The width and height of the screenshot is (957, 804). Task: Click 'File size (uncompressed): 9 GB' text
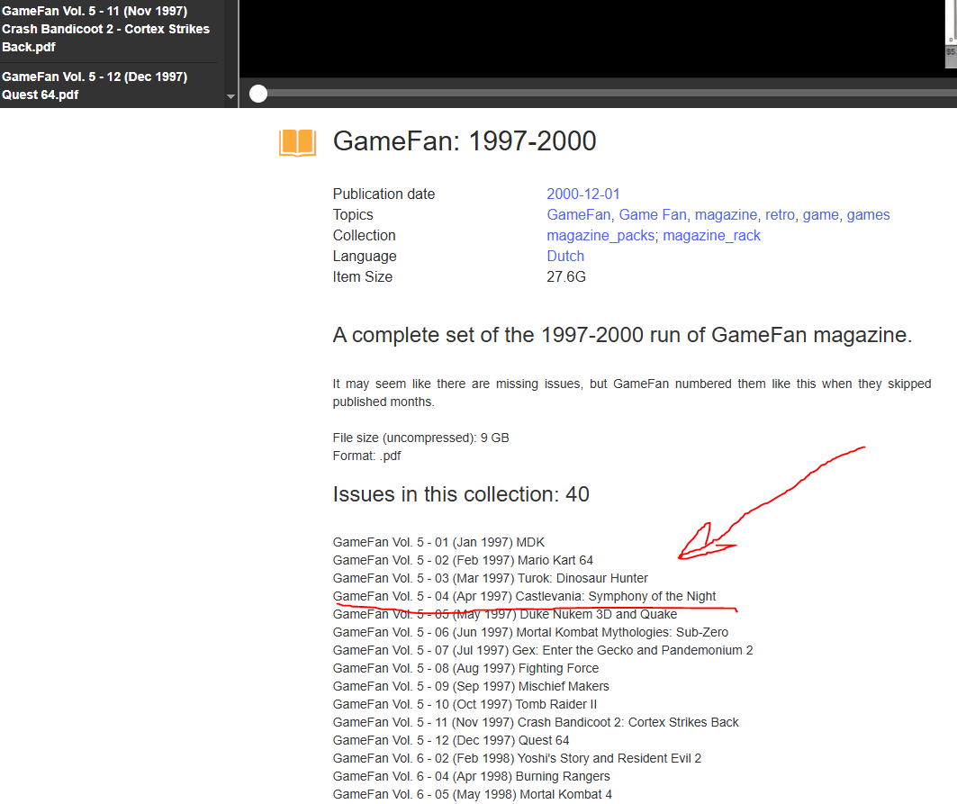(x=420, y=438)
